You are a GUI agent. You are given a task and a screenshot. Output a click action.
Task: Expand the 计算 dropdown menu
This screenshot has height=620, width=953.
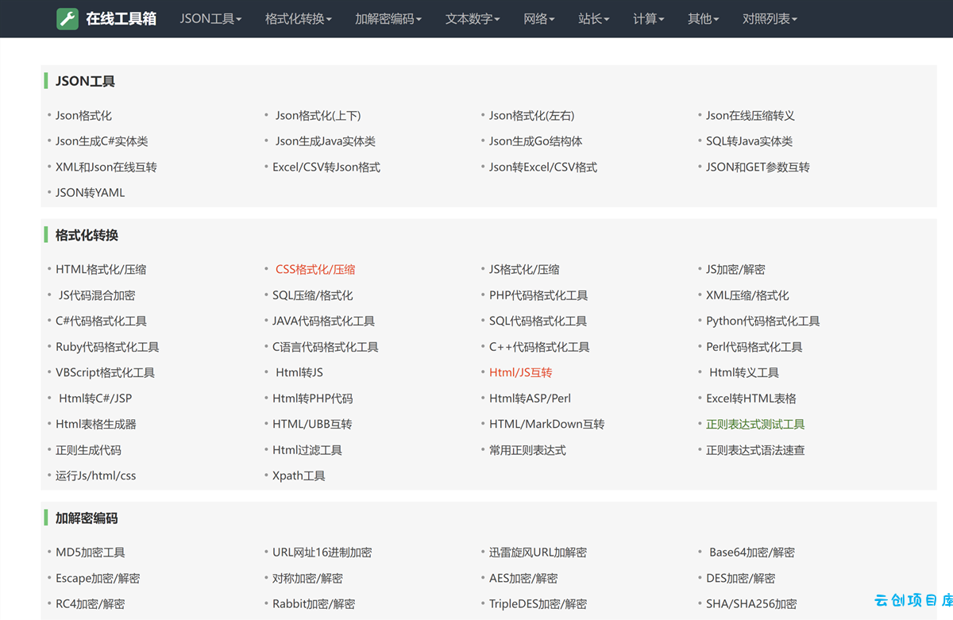click(649, 19)
